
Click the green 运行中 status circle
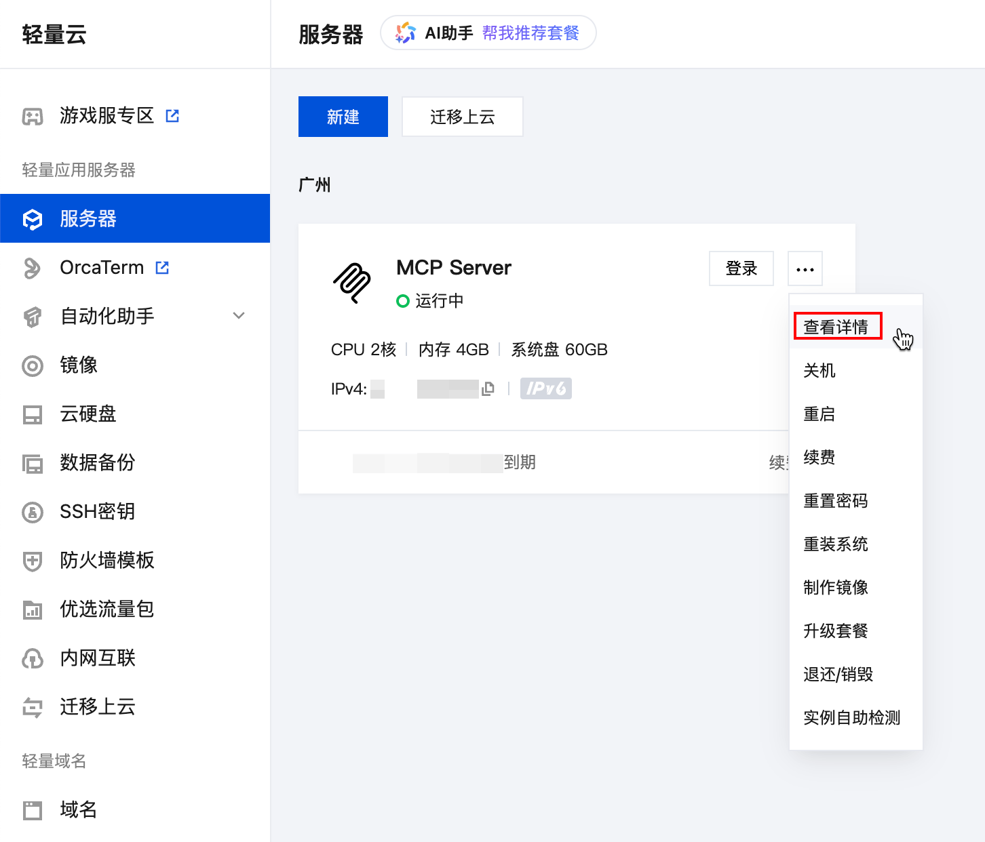coord(403,301)
